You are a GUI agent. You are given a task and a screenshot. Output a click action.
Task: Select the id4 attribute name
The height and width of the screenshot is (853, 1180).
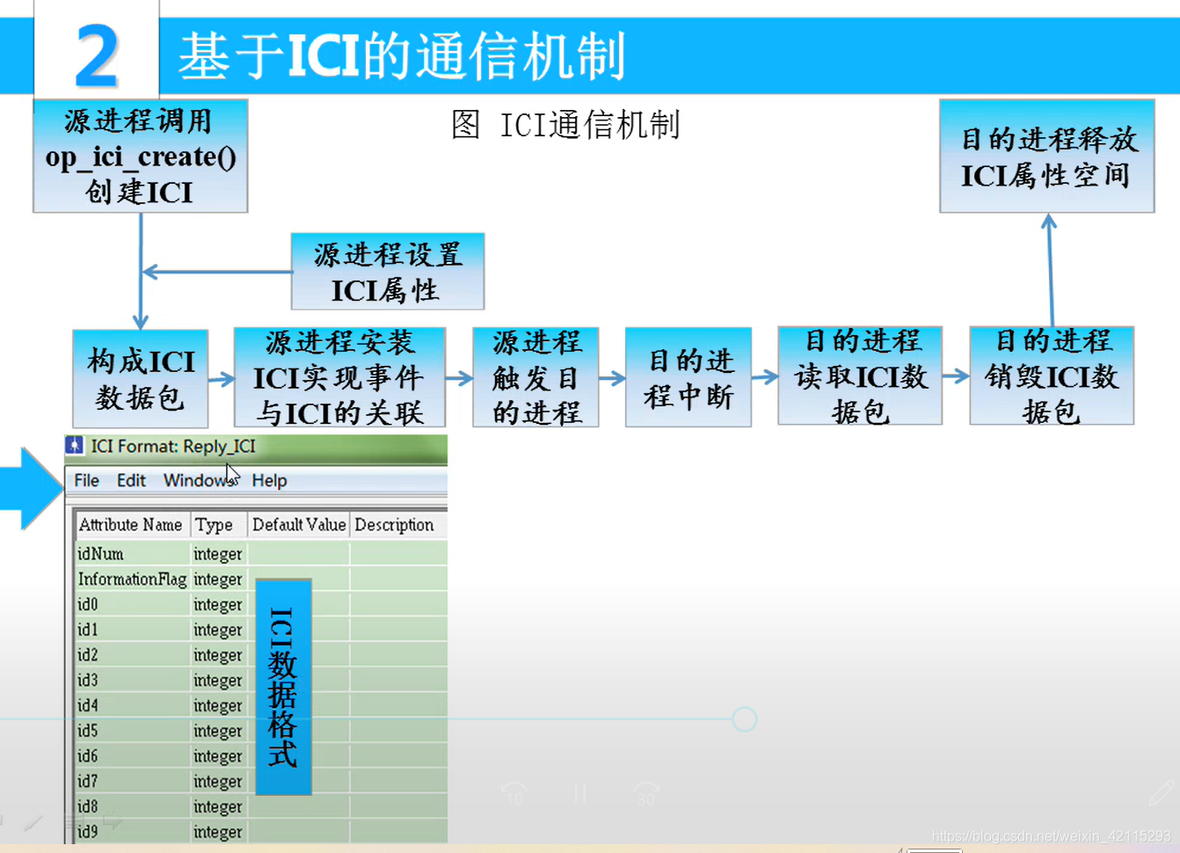coord(88,705)
